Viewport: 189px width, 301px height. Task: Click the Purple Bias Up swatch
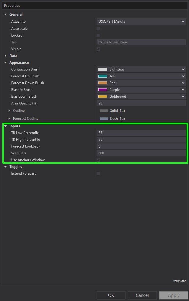pyautogui.click(x=103, y=90)
